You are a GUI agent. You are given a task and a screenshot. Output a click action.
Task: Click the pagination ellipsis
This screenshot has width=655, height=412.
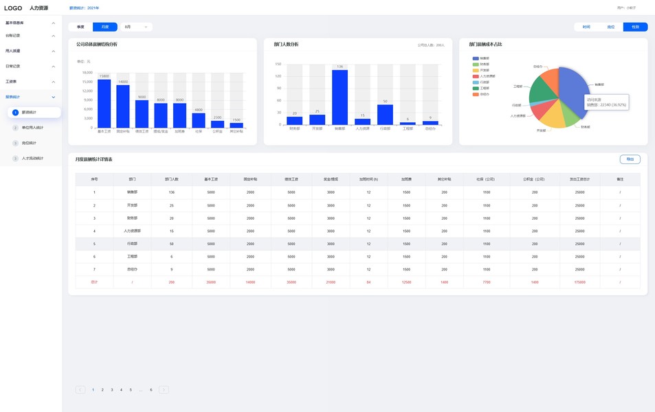click(141, 390)
